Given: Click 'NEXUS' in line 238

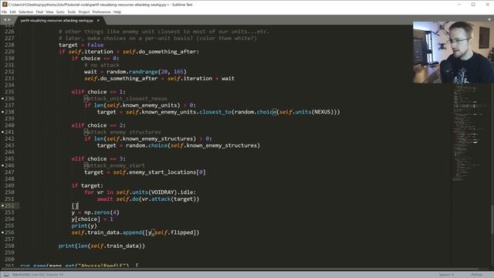Looking at the screenshot, I should pos(323,112).
